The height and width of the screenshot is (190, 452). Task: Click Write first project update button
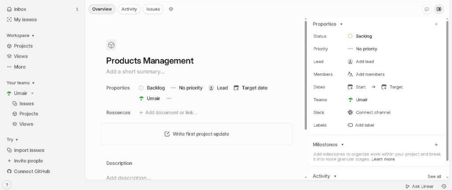(196, 134)
